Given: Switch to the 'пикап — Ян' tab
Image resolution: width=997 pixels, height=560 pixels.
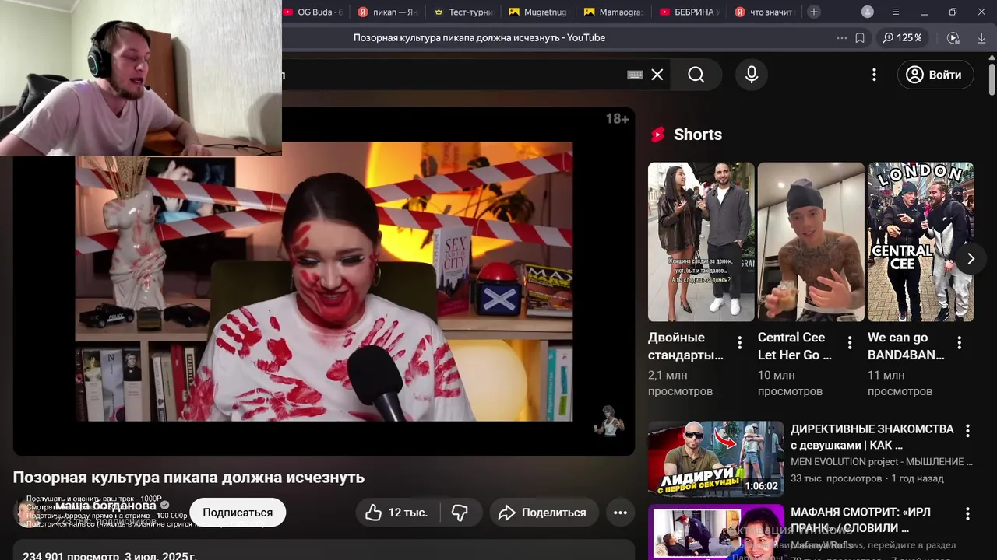Looking at the screenshot, I should (x=387, y=12).
